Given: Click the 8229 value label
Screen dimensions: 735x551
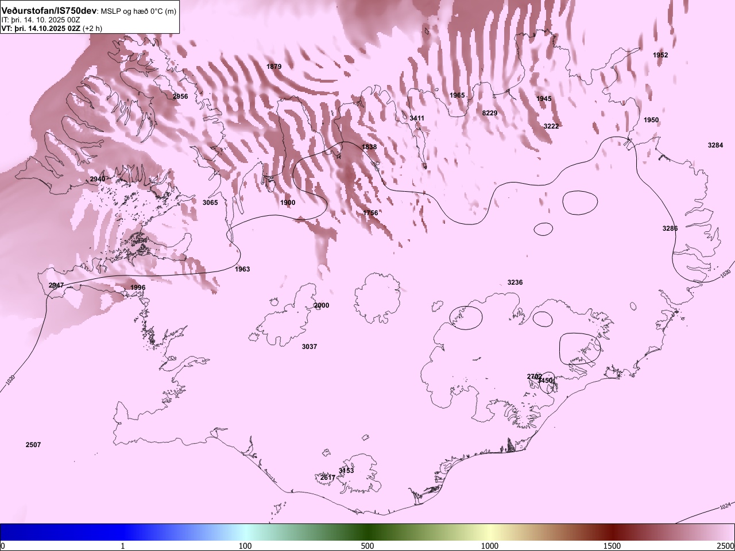Looking at the screenshot, I should pyautogui.click(x=490, y=113).
